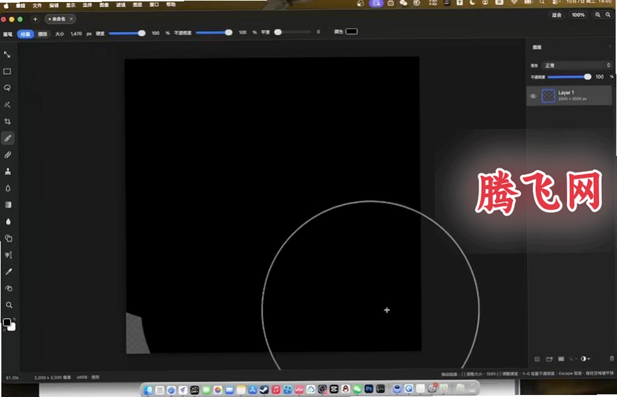Select the Zoom magnifier tool
The image size is (617, 397).
pos(9,305)
